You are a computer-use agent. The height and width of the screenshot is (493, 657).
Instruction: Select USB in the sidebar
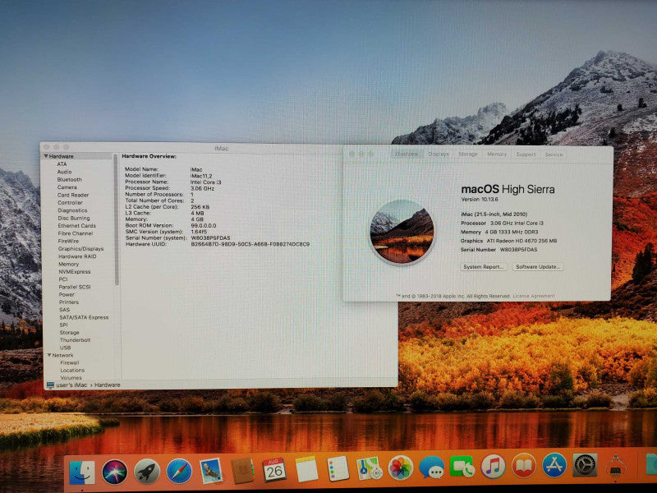point(66,348)
